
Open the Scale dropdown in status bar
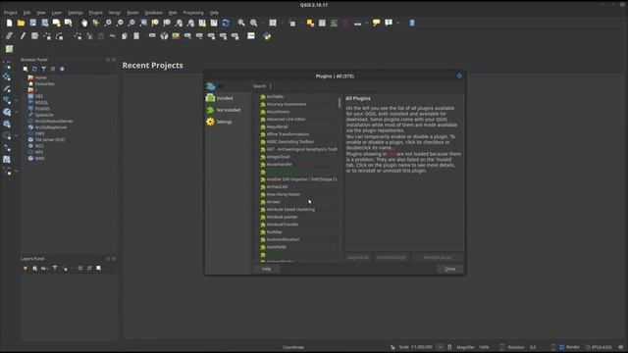(x=441, y=347)
